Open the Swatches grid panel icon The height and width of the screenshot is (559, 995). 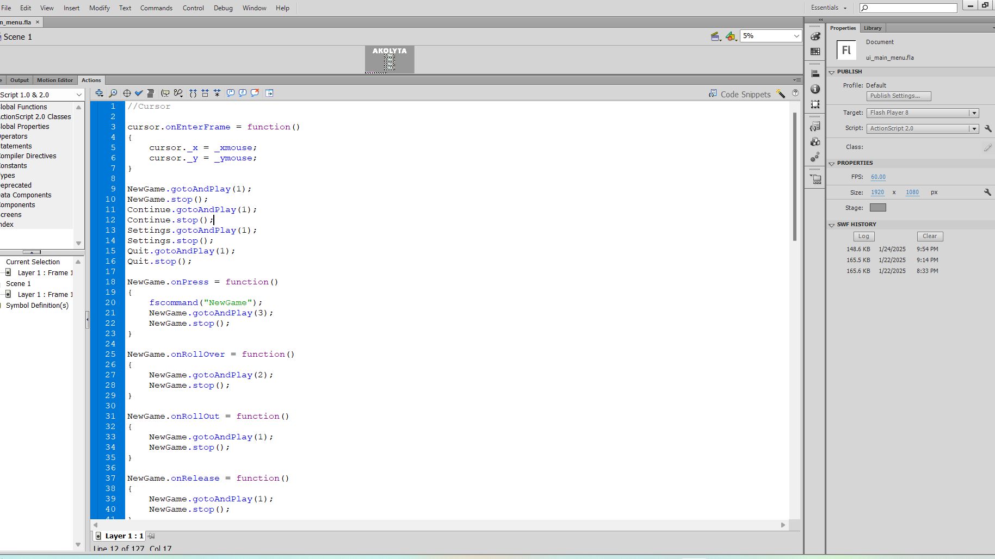815,52
